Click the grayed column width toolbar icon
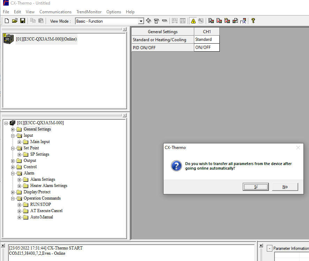 click(175, 21)
